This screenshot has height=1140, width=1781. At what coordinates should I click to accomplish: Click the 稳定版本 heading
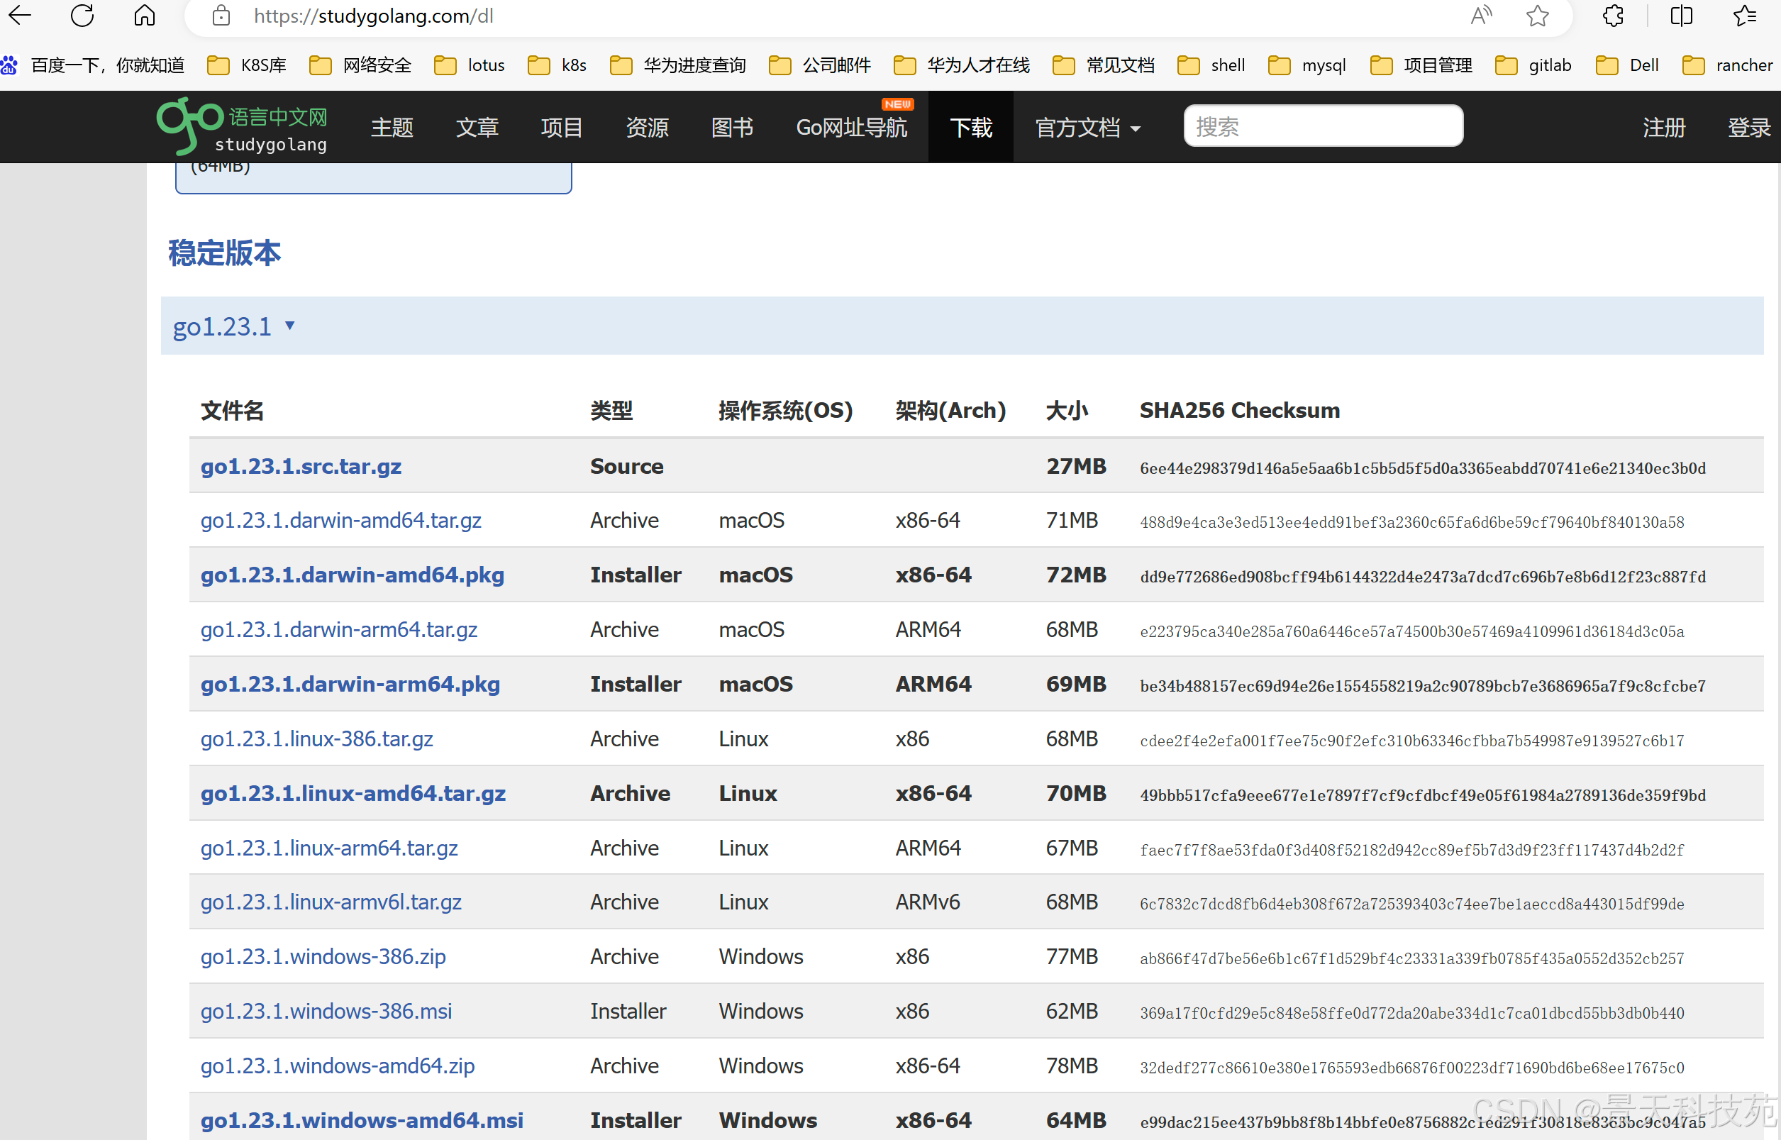(224, 253)
